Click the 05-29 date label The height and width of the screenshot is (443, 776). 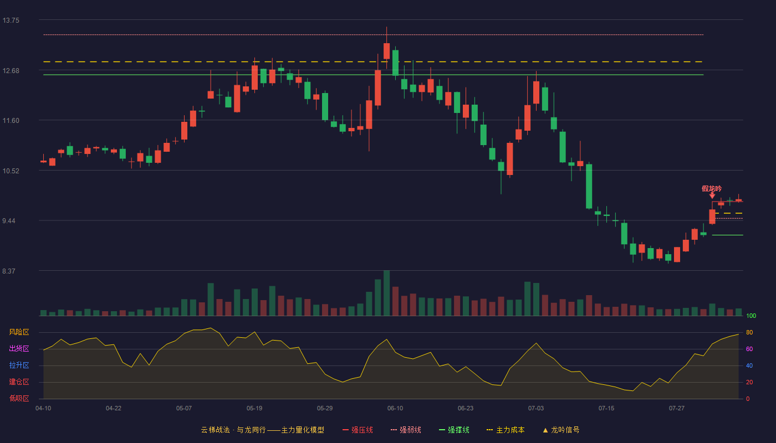pos(325,408)
